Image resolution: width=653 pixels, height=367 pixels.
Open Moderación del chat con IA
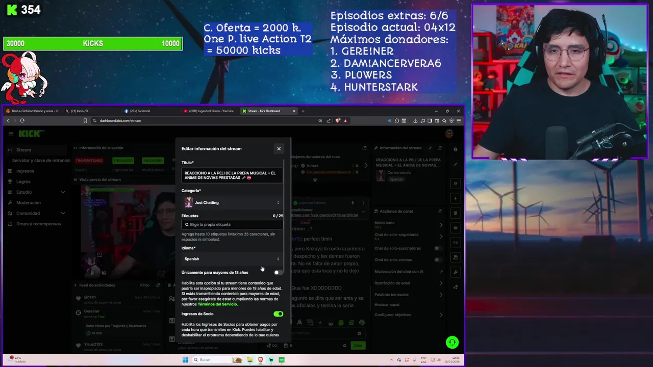(408, 272)
